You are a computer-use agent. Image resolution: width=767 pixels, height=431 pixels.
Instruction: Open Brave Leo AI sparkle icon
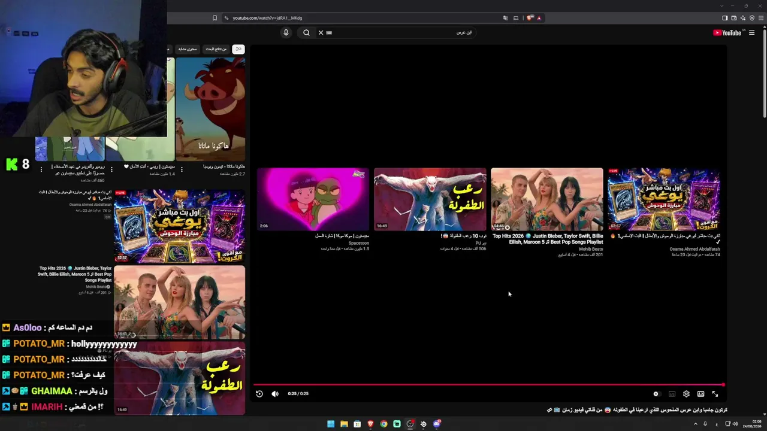[x=743, y=18]
